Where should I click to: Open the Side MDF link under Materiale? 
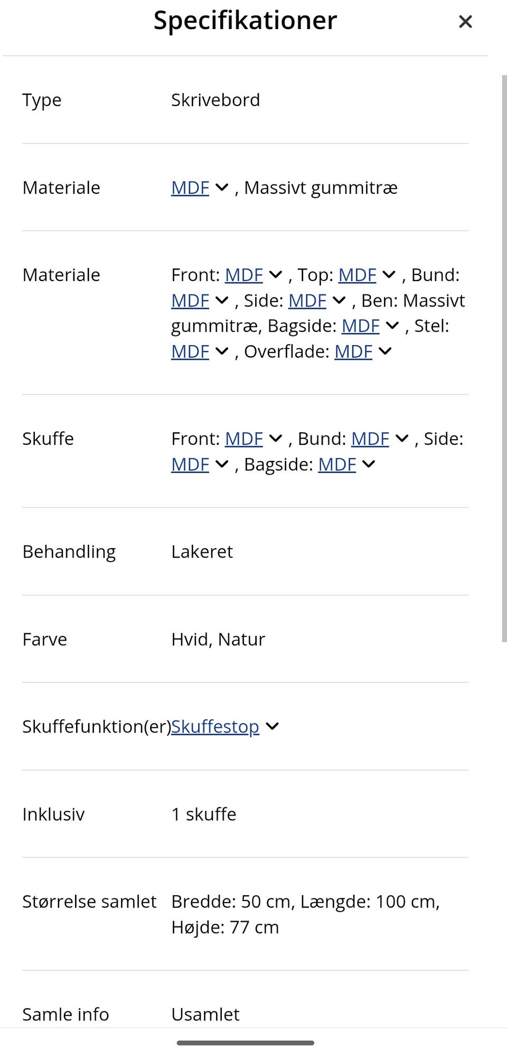point(308,300)
